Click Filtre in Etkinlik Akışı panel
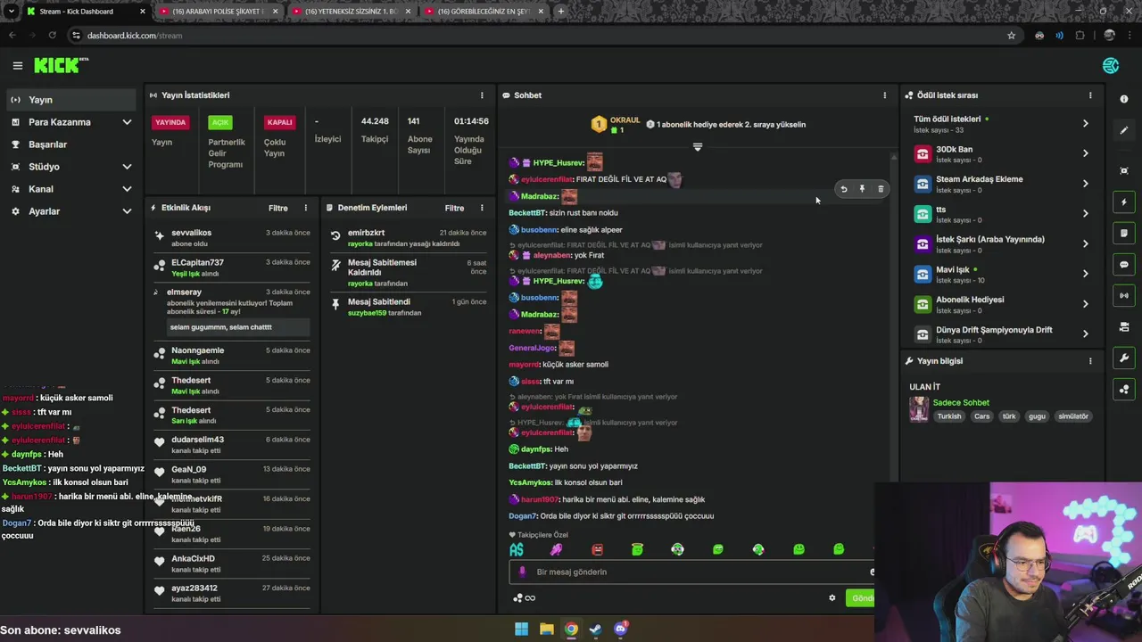The width and height of the screenshot is (1142, 642). coord(278,208)
